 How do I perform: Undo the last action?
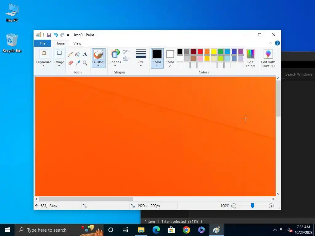pyautogui.click(x=56, y=35)
